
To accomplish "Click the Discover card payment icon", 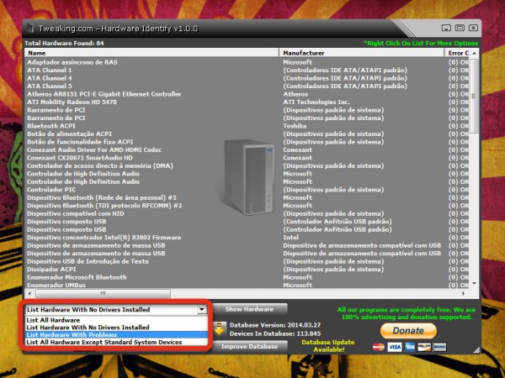I will [x=424, y=347].
